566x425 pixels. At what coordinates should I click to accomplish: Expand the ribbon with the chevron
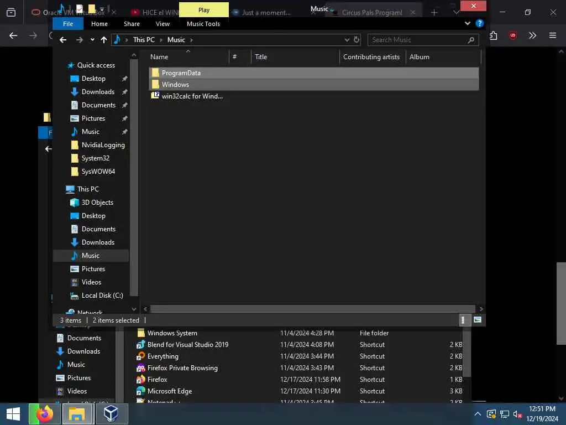pos(468,23)
